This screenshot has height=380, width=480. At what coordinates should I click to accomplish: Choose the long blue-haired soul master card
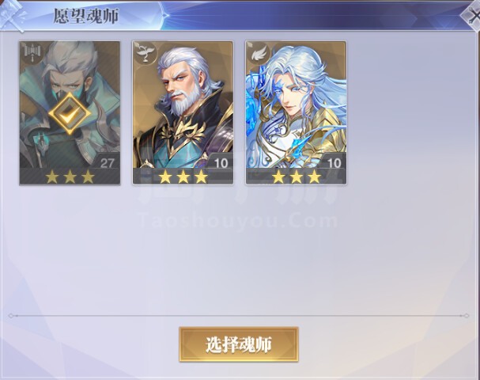(x=296, y=113)
